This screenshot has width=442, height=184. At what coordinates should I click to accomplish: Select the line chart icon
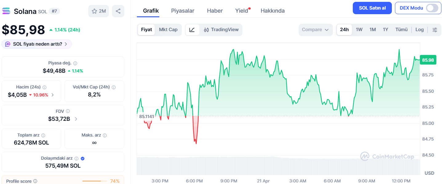[192, 30]
